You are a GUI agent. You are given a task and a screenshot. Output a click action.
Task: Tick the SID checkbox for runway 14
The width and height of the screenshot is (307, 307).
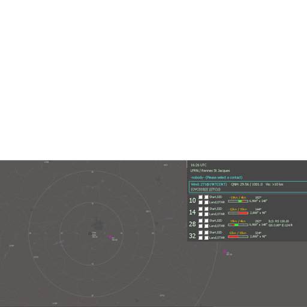[x=206, y=209]
